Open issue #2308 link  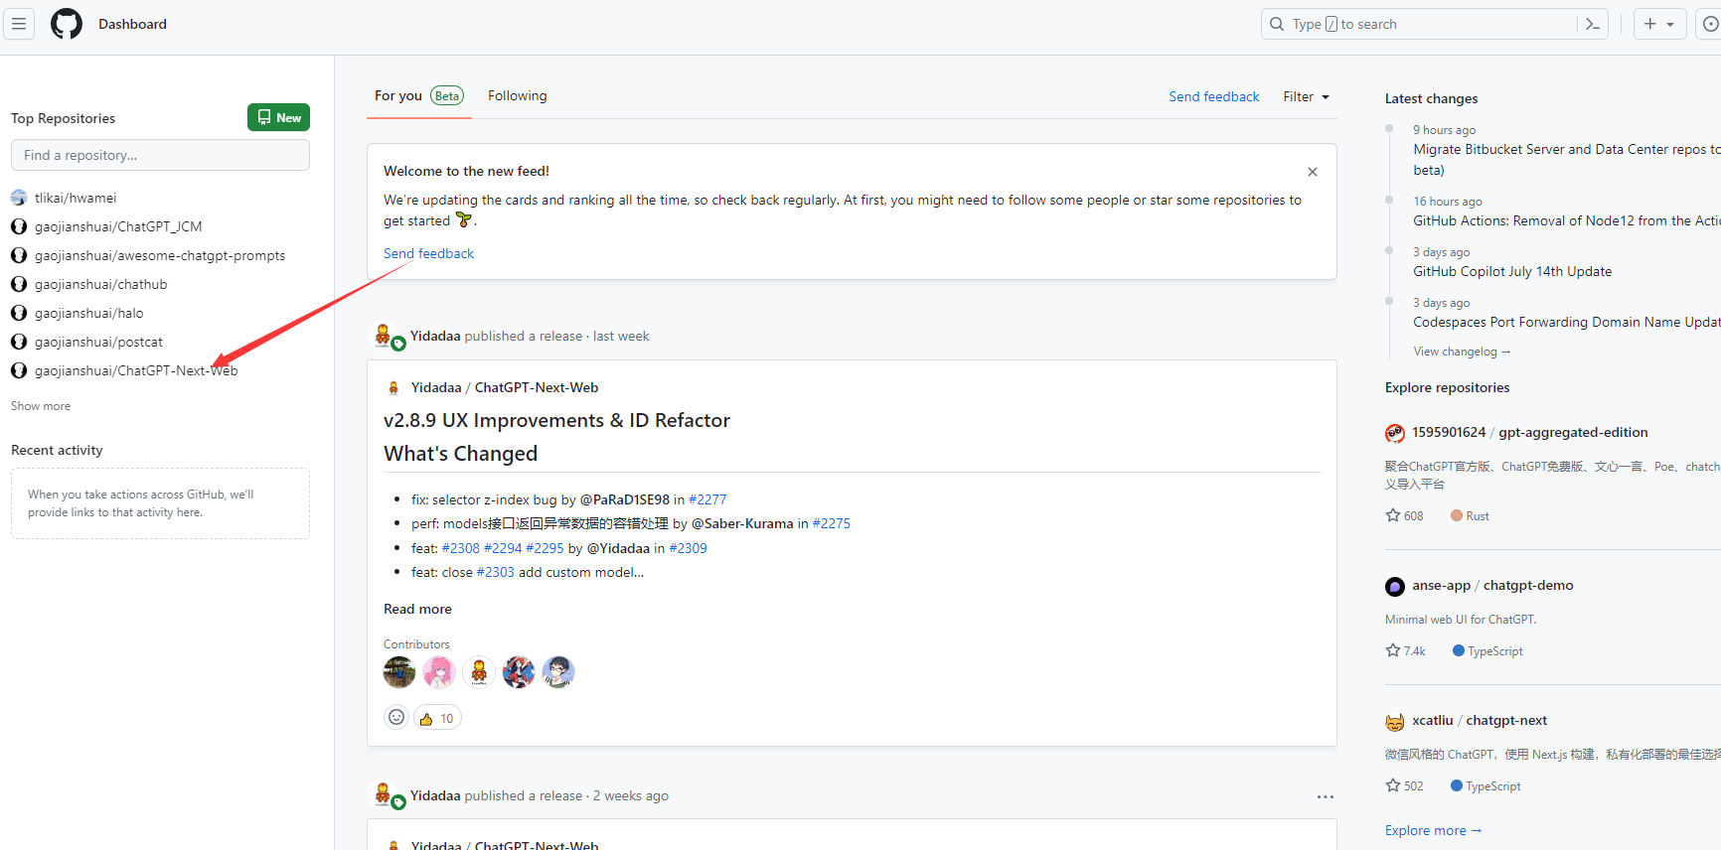pyautogui.click(x=461, y=548)
